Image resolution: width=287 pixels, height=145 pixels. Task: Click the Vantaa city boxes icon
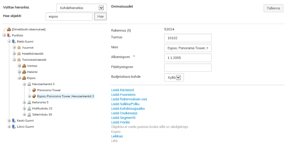tap(24, 66)
